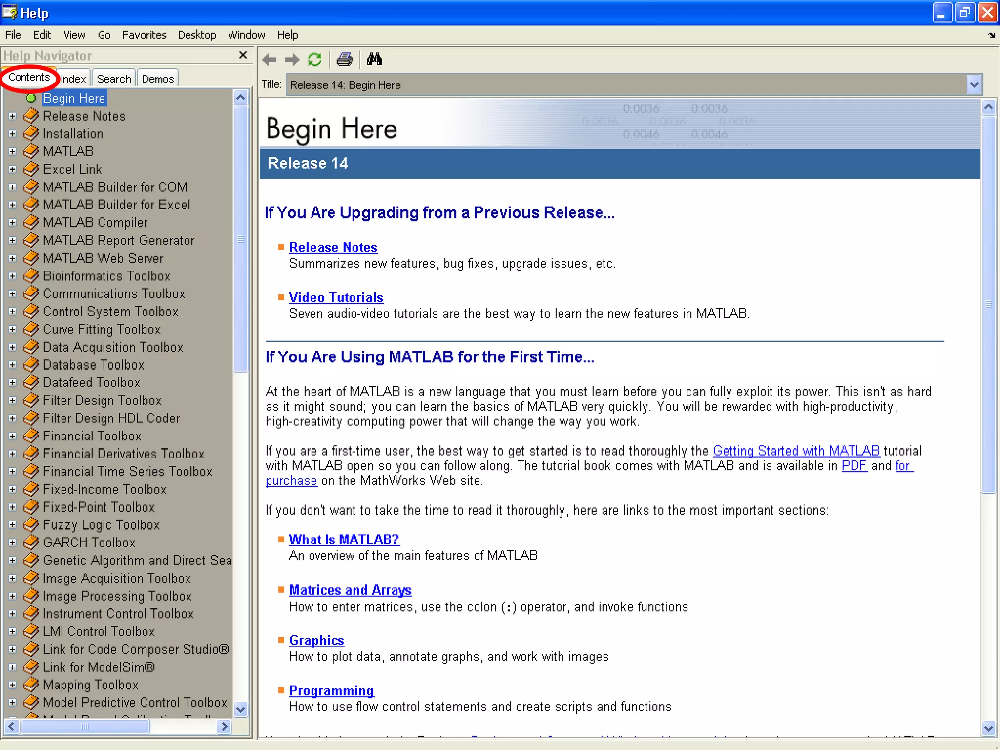The width and height of the screenshot is (1000, 750).
Task: Switch to the Search tab
Action: pos(114,79)
